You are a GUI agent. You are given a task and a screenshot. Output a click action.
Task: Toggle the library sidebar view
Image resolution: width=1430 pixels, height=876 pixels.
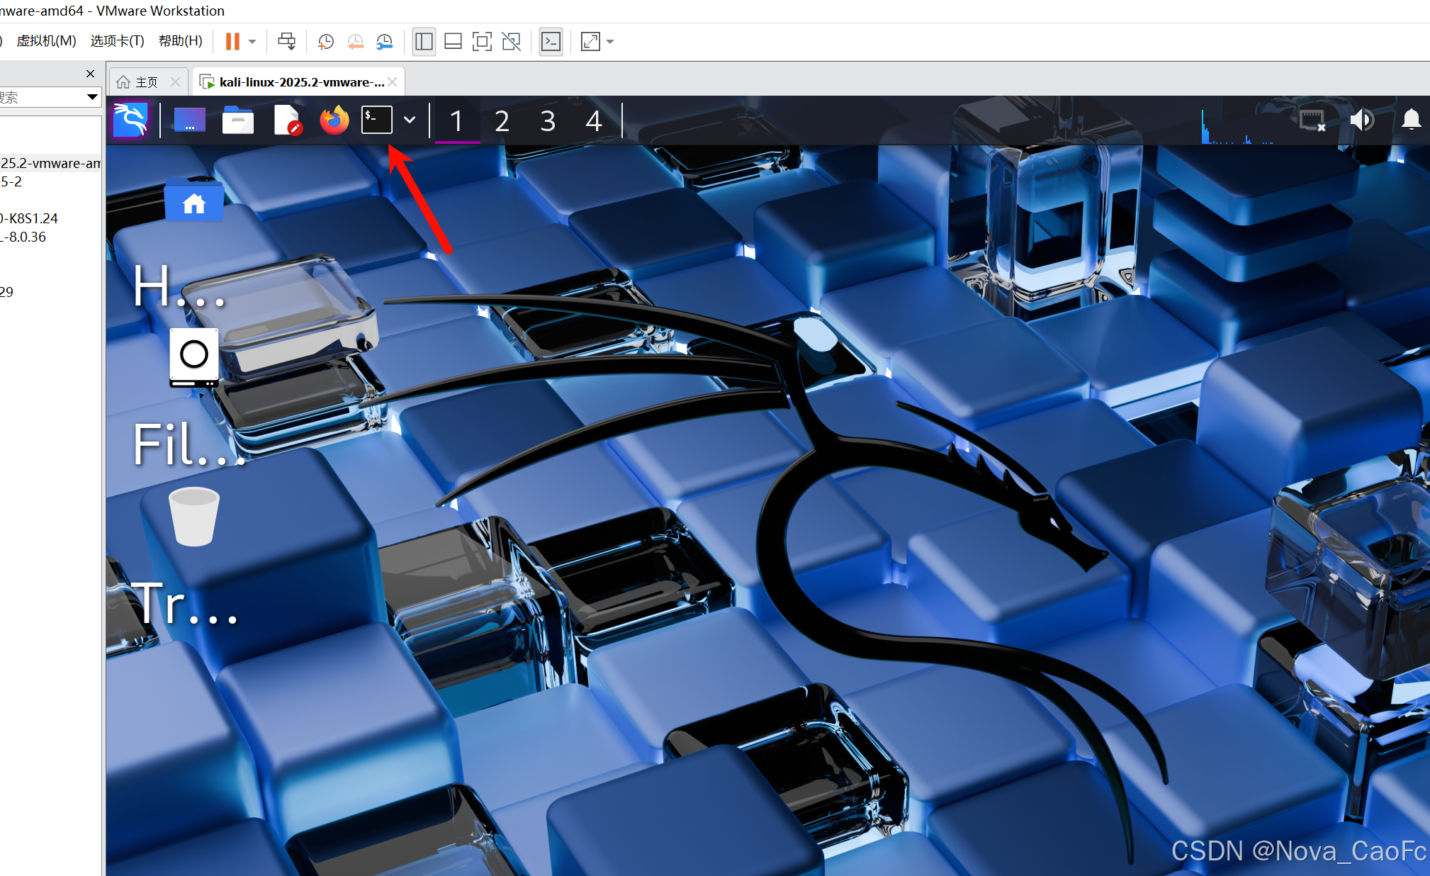[424, 42]
